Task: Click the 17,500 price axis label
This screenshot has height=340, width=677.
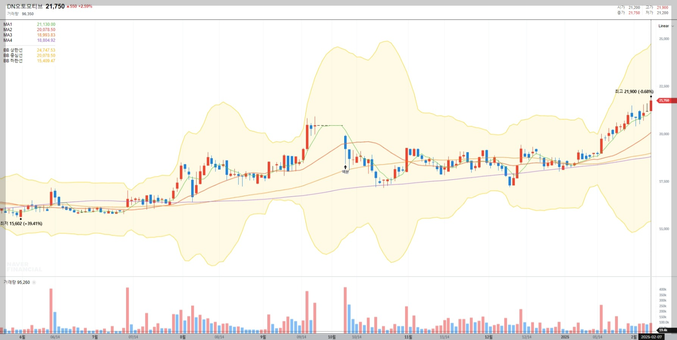Action: click(x=664, y=182)
